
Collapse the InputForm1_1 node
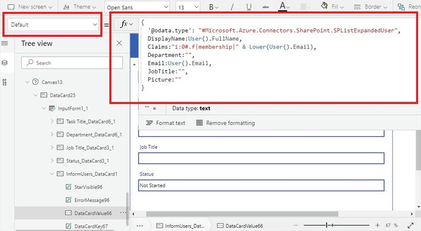coord(44,108)
